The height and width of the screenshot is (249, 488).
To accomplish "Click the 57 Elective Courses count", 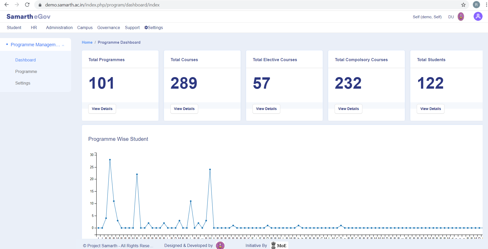I will (x=262, y=83).
